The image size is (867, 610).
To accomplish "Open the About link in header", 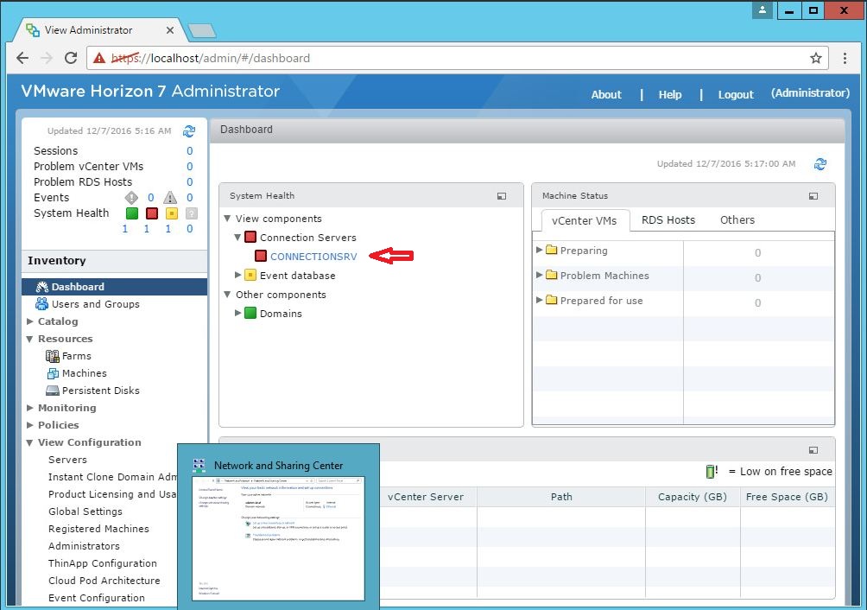I will tap(606, 94).
